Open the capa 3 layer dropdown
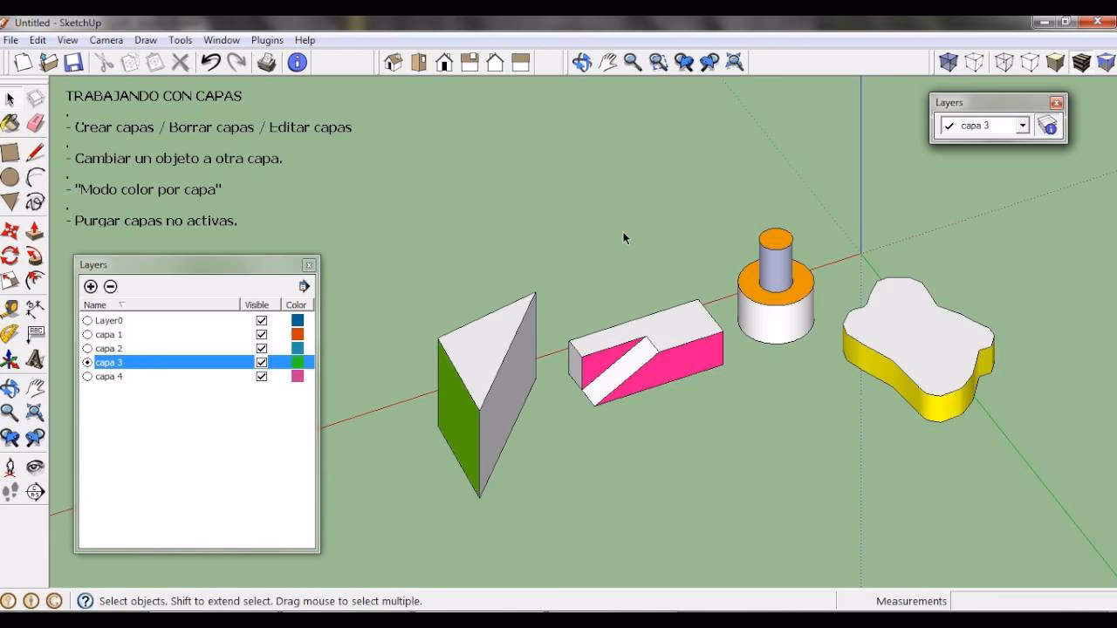 tap(1022, 125)
